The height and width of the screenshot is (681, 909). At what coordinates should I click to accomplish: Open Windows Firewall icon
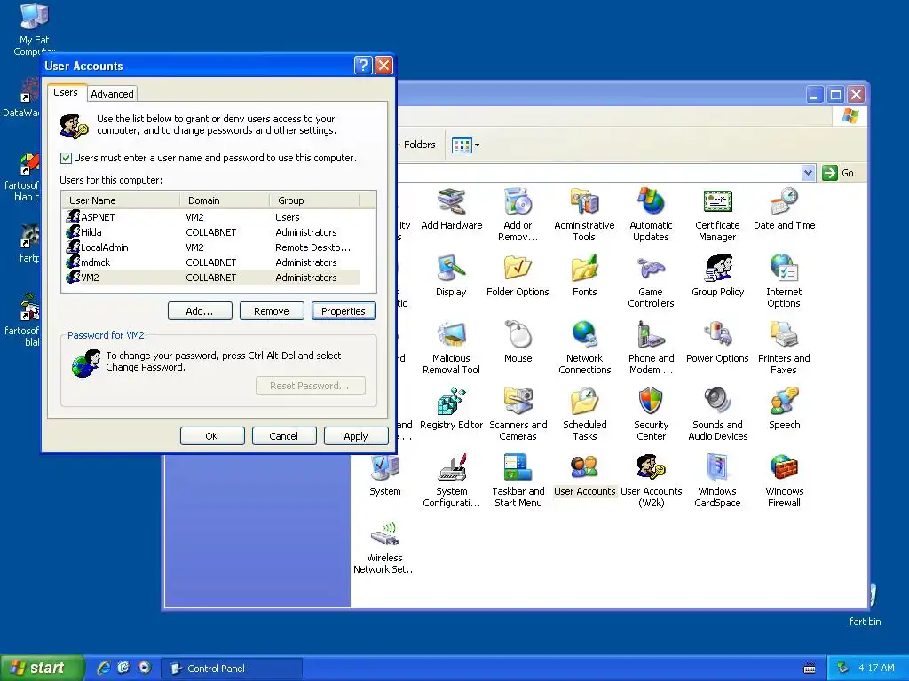784,480
